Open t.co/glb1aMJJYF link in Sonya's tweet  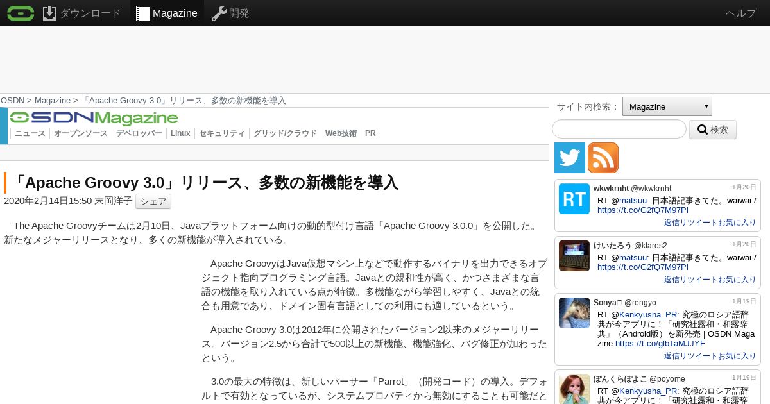(660, 344)
